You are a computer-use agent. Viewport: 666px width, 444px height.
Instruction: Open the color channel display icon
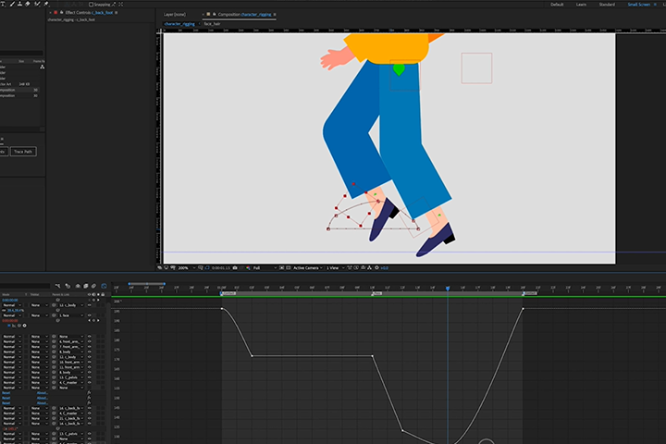click(248, 268)
